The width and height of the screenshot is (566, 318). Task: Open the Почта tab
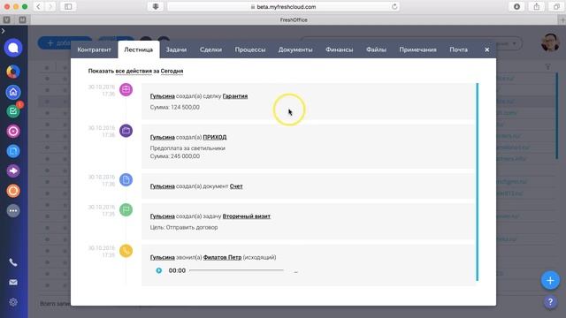tap(458, 49)
